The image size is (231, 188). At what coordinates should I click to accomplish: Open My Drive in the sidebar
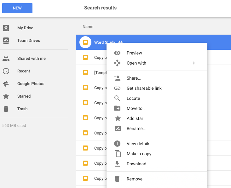(25, 28)
